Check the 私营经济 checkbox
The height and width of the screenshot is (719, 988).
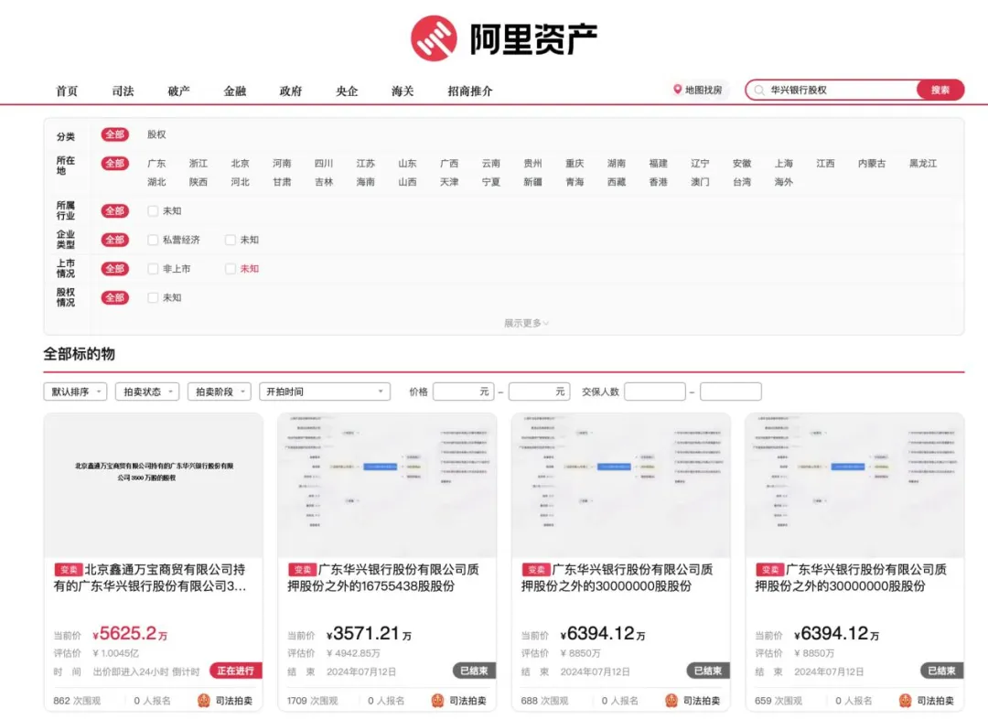[x=154, y=240]
